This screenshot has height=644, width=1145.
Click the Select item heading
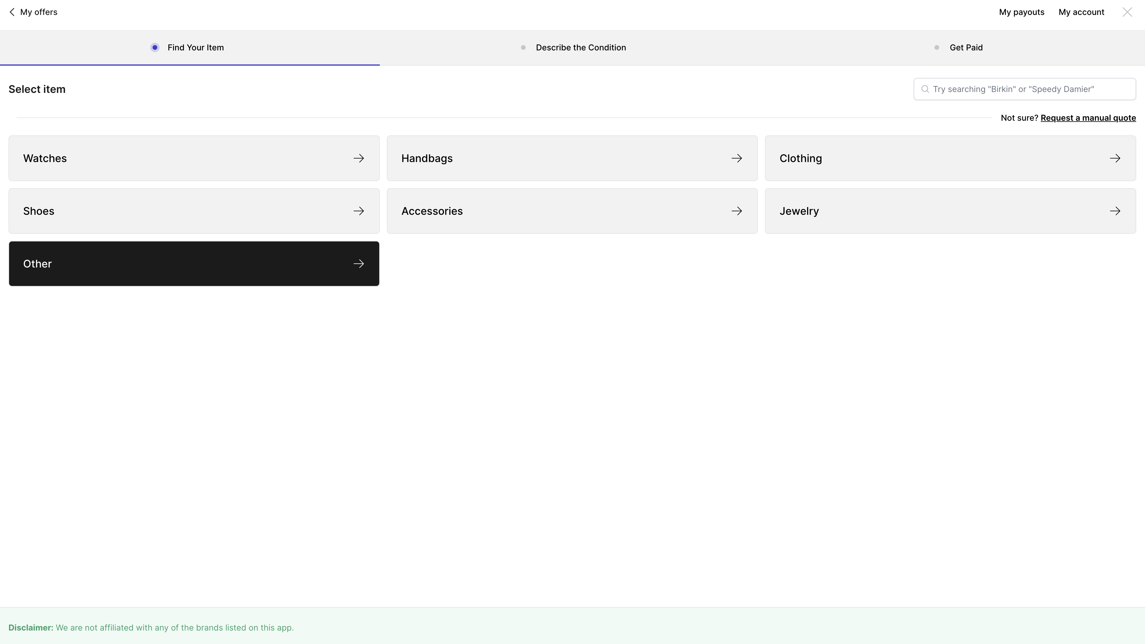[37, 89]
